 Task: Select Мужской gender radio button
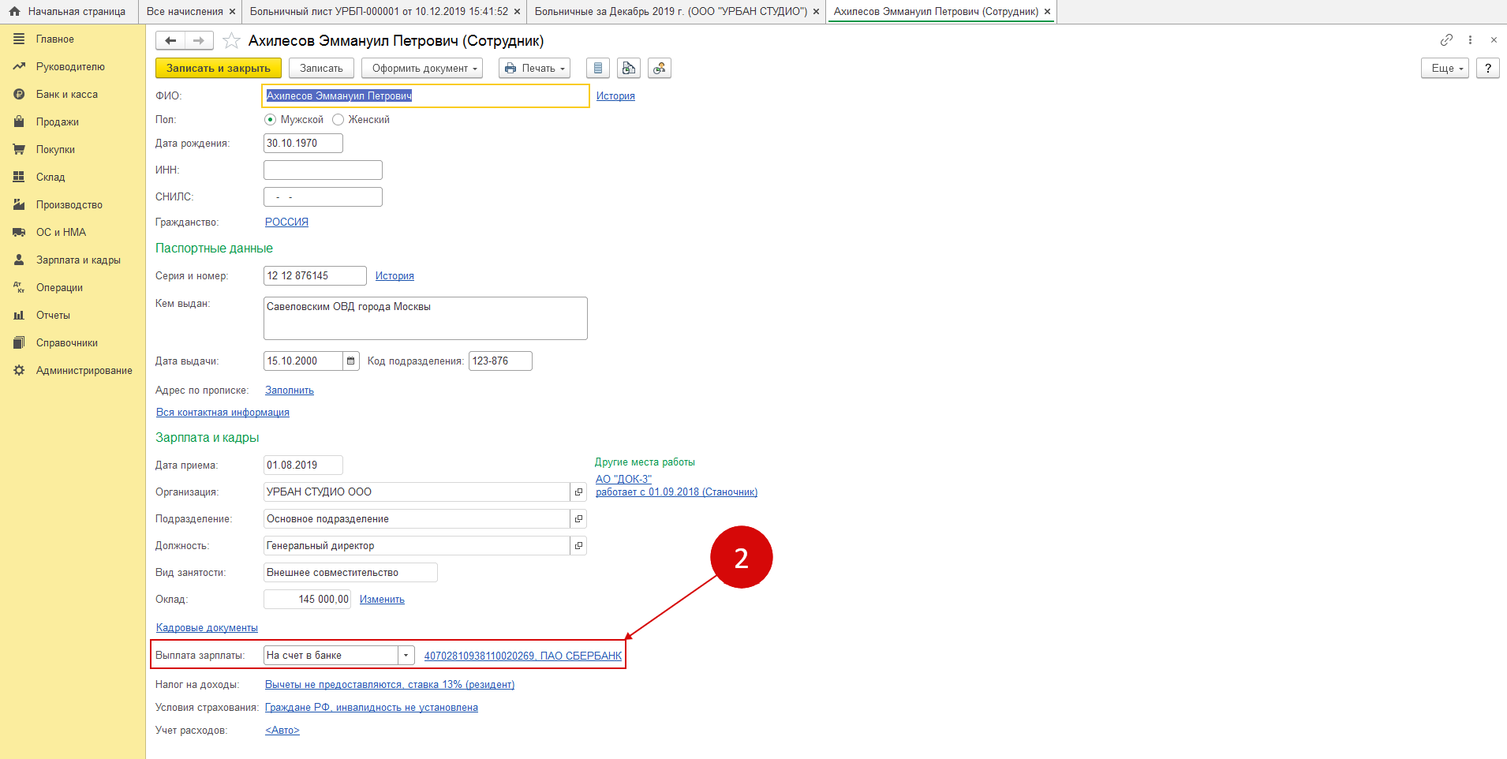pyautogui.click(x=271, y=120)
